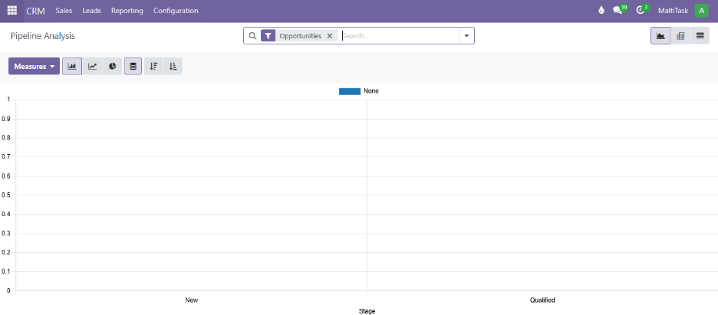This screenshot has height=315, width=718.
Task: Switch to line chart type
Action: point(92,67)
